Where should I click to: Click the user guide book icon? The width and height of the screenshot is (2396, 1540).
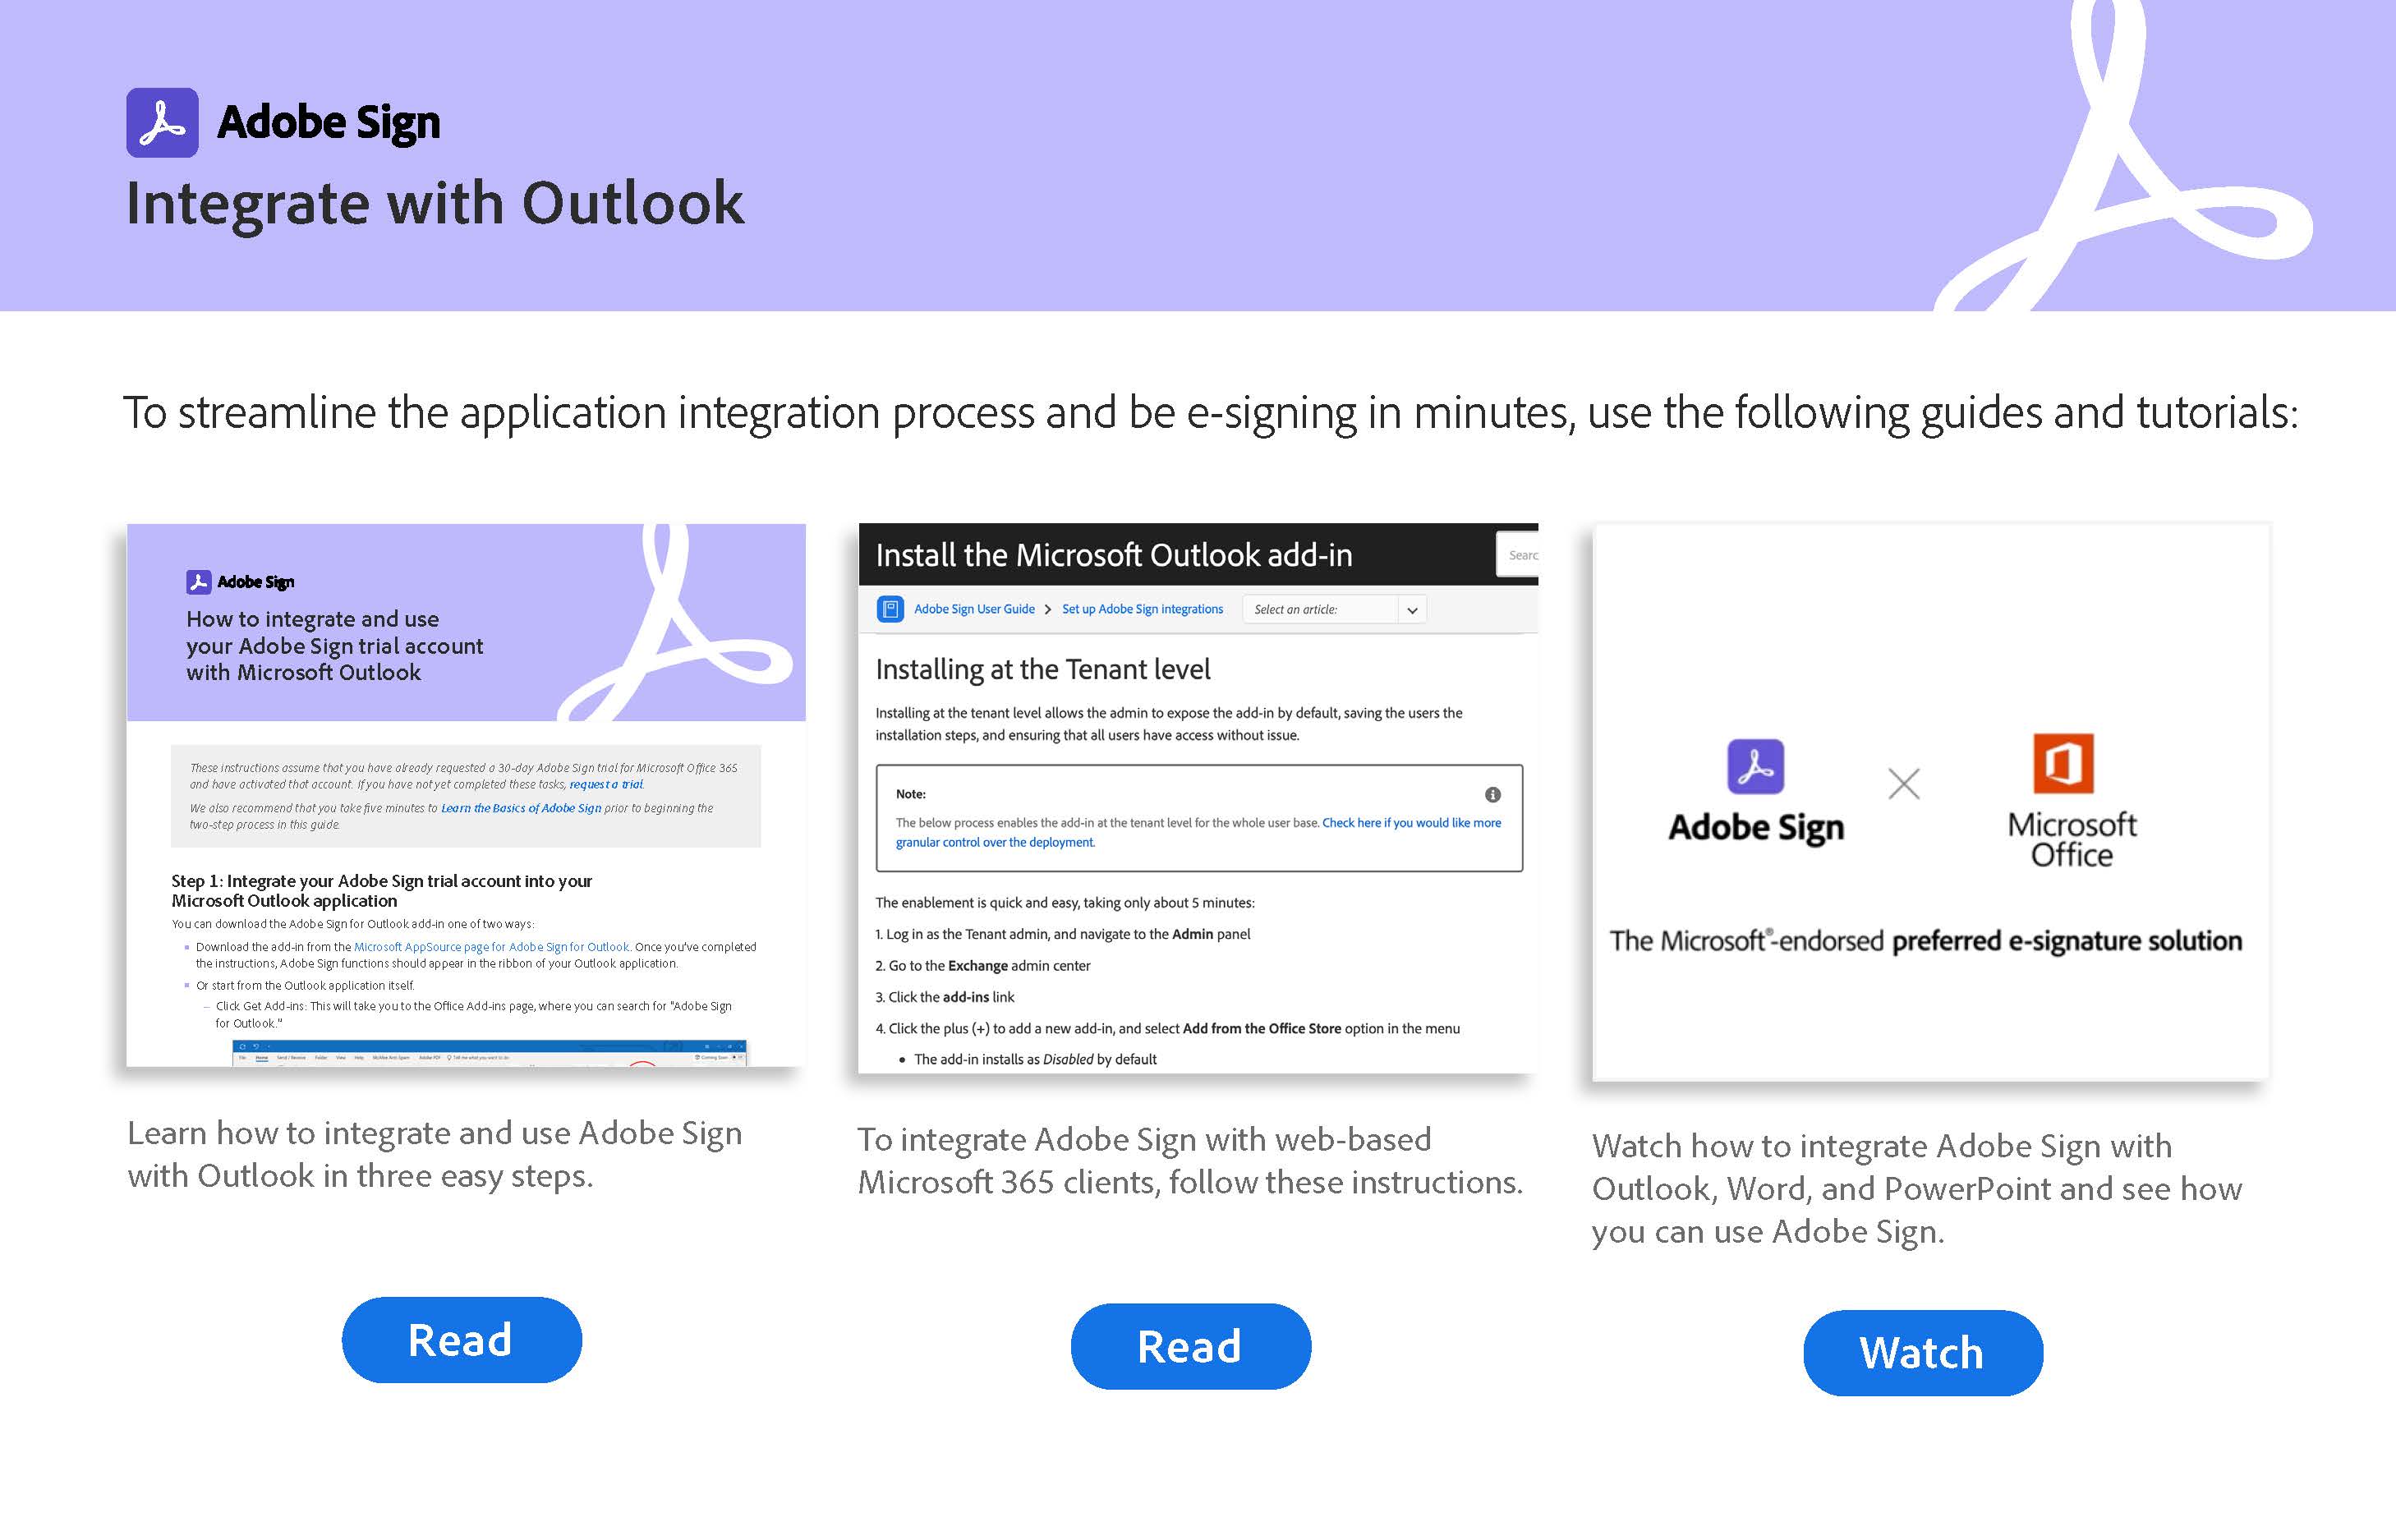pyautogui.click(x=890, y=609)
